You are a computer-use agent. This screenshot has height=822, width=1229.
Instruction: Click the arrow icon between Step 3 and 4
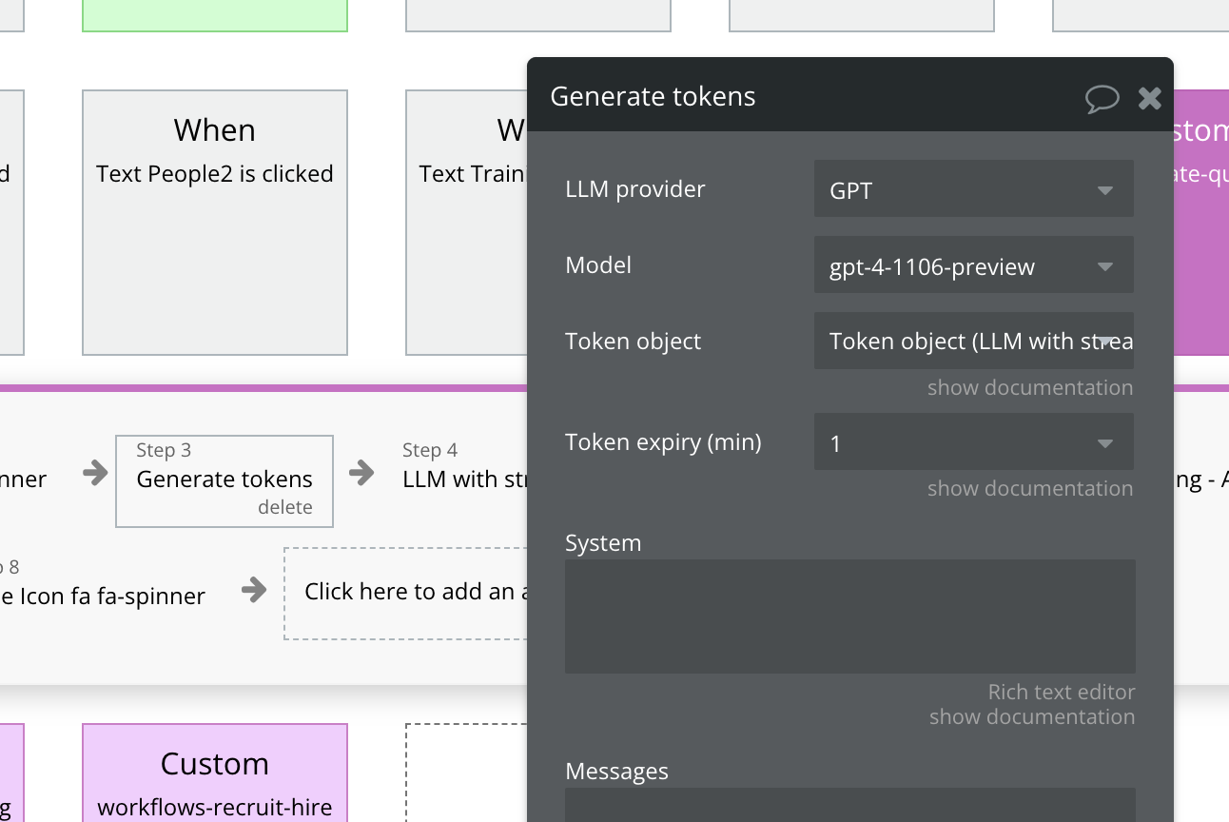(x=361, y=473)
